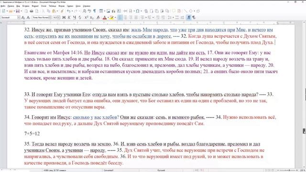Copy the selection to the clipboard
Viewport: 306px width, 172px height.
(49, 11)
